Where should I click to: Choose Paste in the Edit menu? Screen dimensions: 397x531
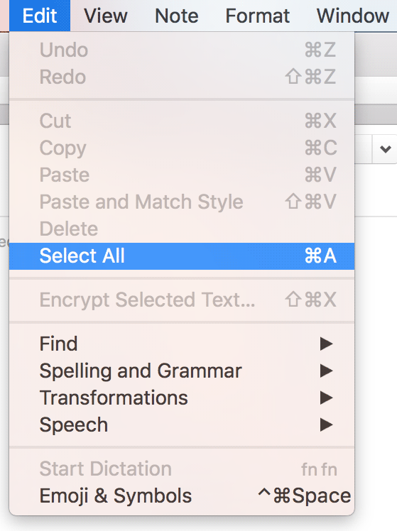pos(182,175)
